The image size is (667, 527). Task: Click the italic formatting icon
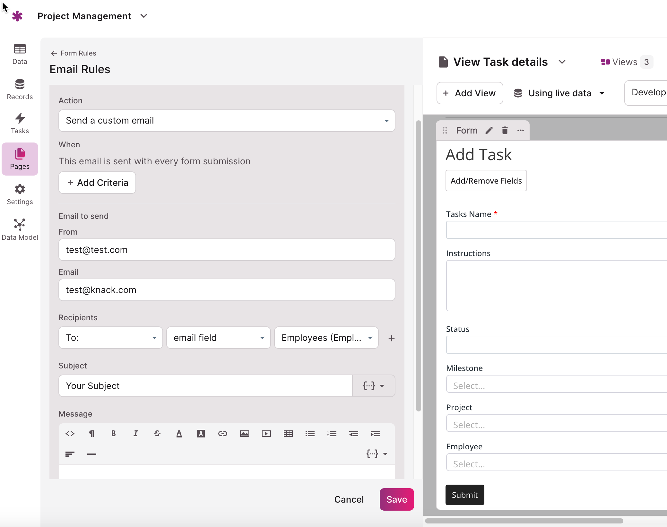(135, 434)
